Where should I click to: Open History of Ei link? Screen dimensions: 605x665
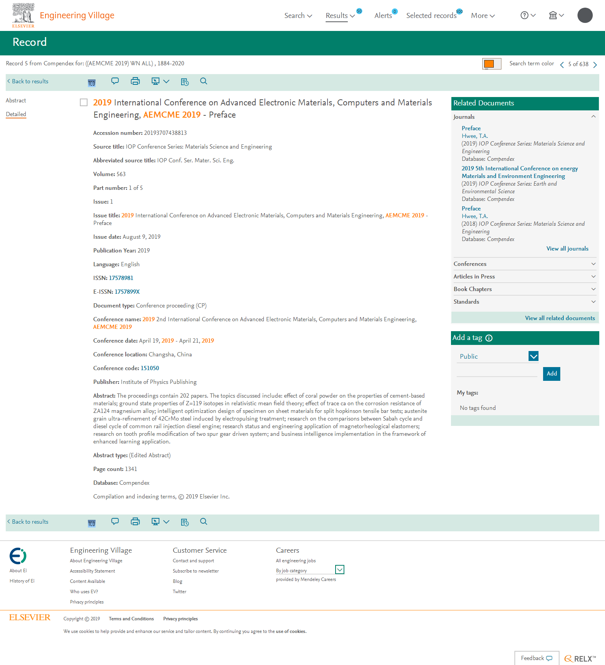[22, 581]
